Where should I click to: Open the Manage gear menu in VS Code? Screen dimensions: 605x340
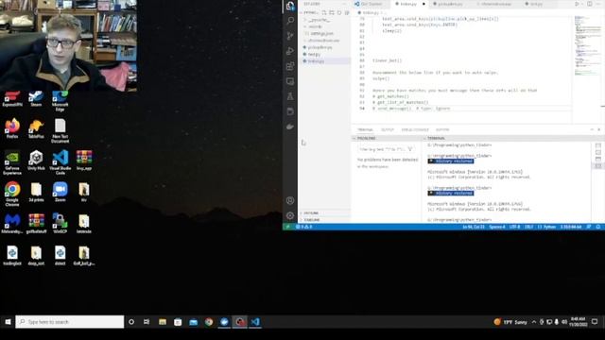pos(290,215)
